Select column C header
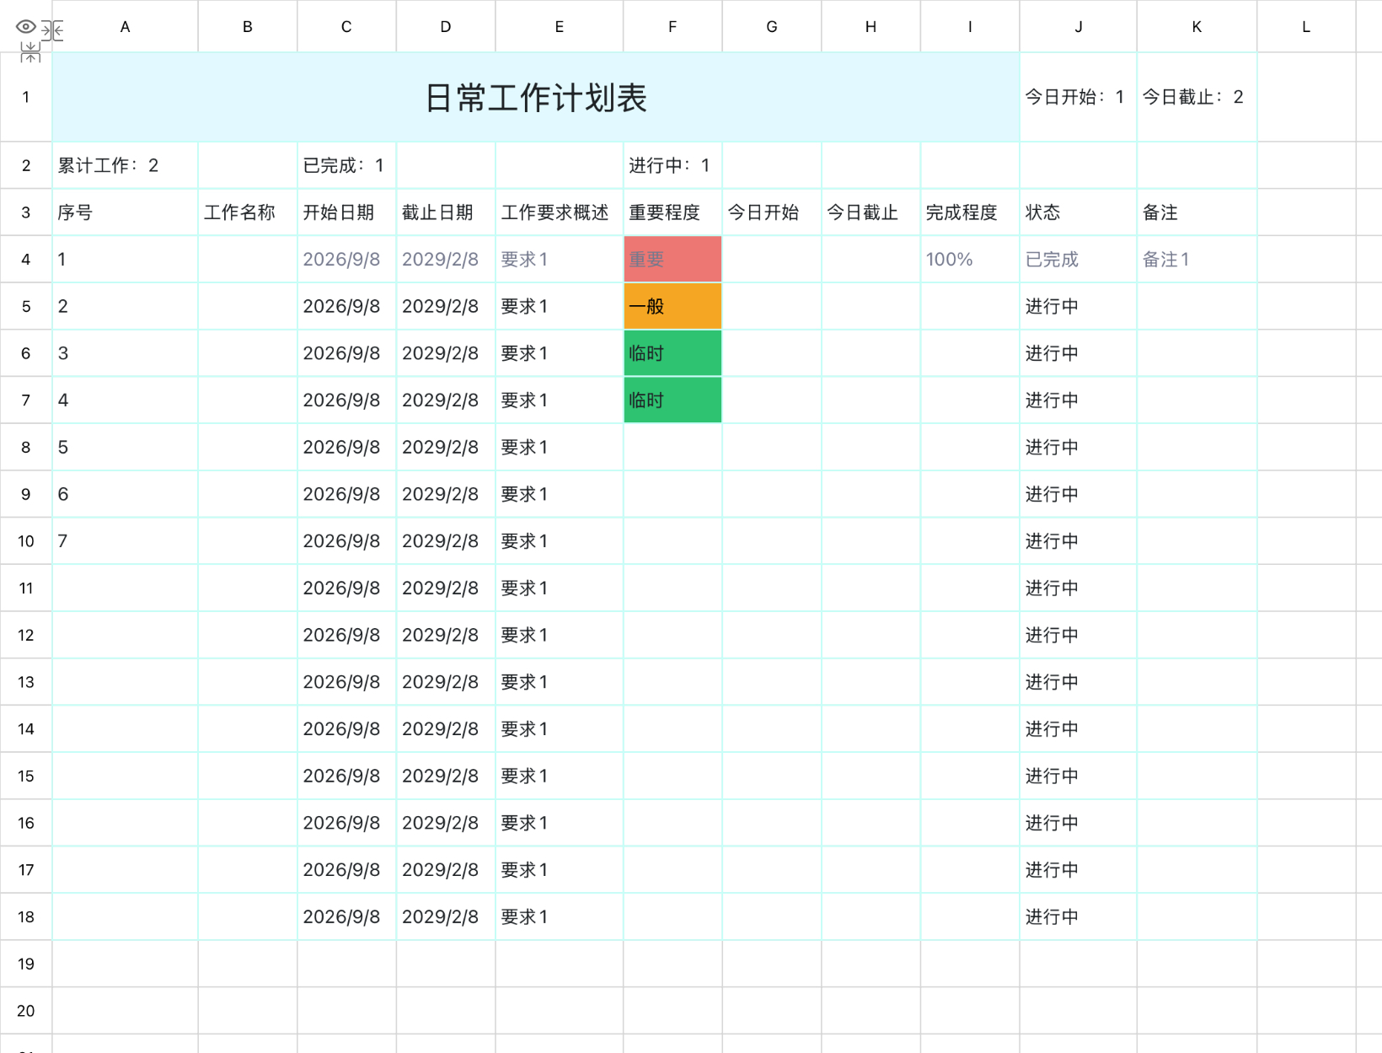Image resolution: width=1382 pixels, height=1053 pixels. [346, 27]
